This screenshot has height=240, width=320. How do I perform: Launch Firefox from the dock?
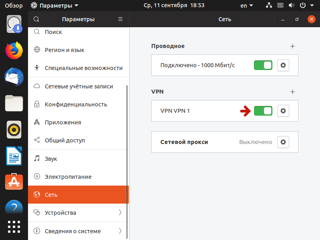pyautogui.click(x=14, y=51)
